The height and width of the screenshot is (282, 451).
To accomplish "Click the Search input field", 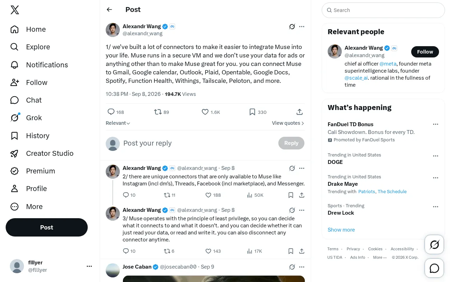I will click(x=383, y=10).
